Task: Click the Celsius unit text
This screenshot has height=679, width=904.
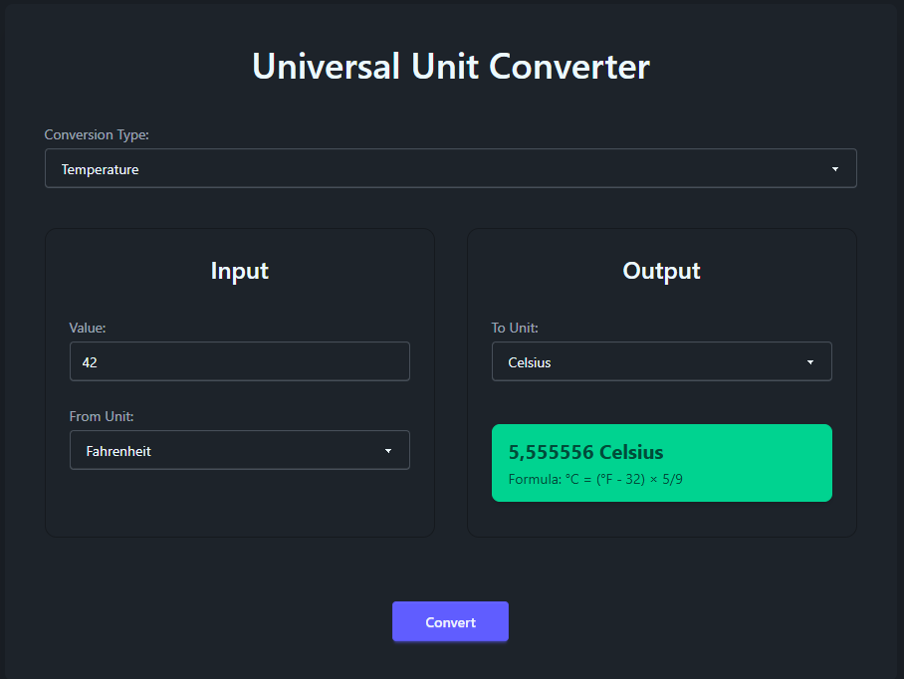Action: [529, 361]
